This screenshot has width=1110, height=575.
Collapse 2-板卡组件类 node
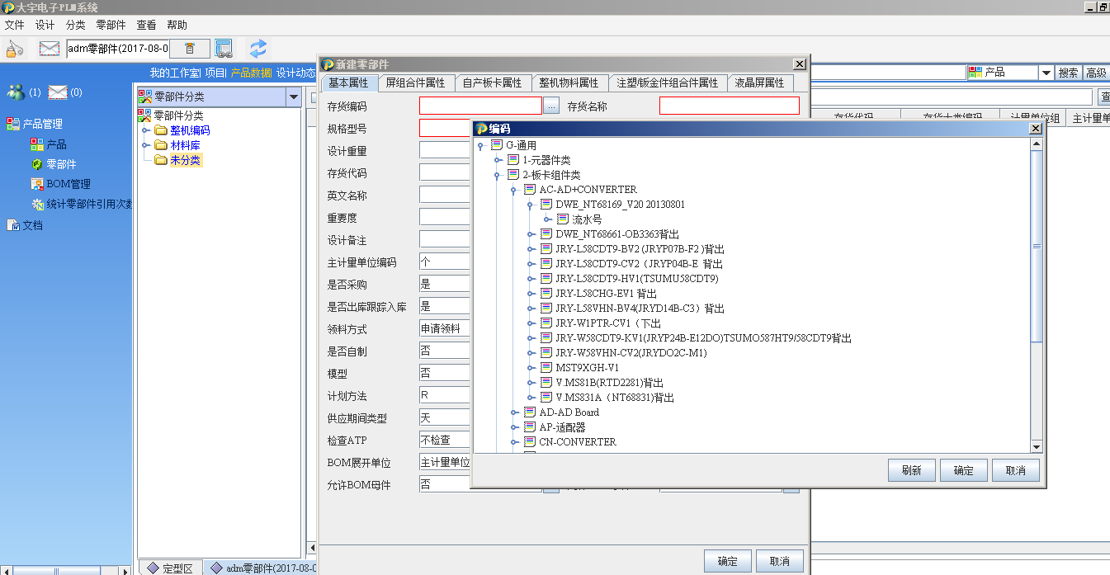coord(497,176)
